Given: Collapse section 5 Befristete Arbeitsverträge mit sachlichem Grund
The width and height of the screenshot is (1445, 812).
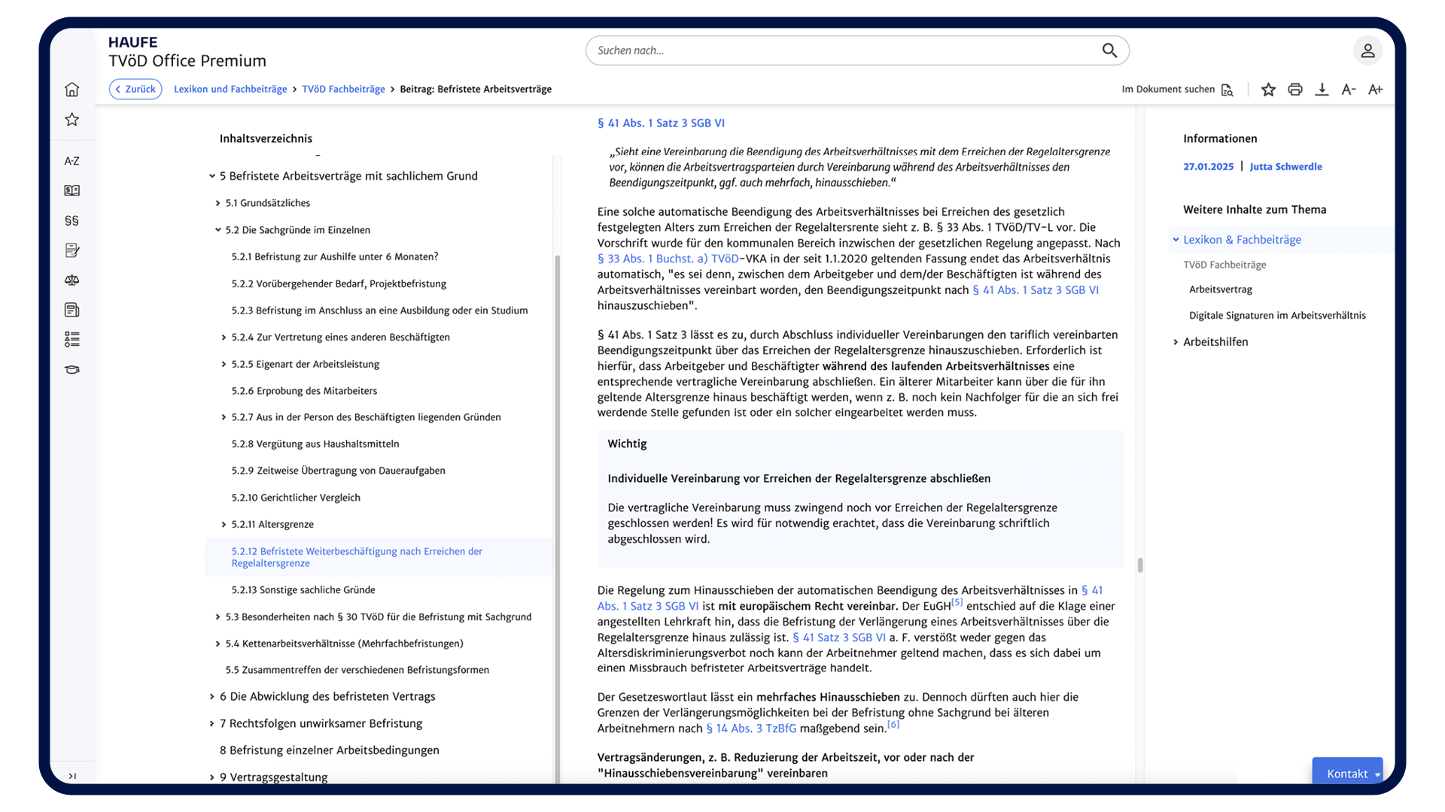Looking at the screenshot, I should pyautogui.click(x=212, y=176).
